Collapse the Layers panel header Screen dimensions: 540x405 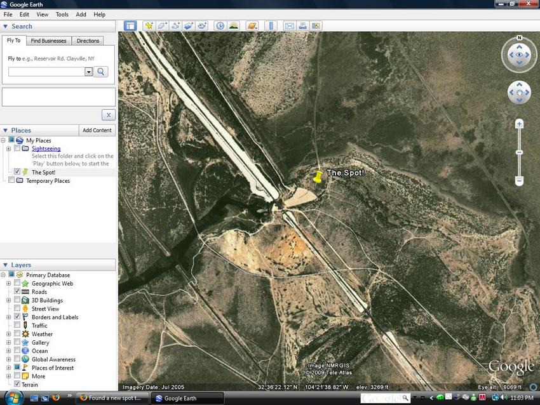(6, 265)
